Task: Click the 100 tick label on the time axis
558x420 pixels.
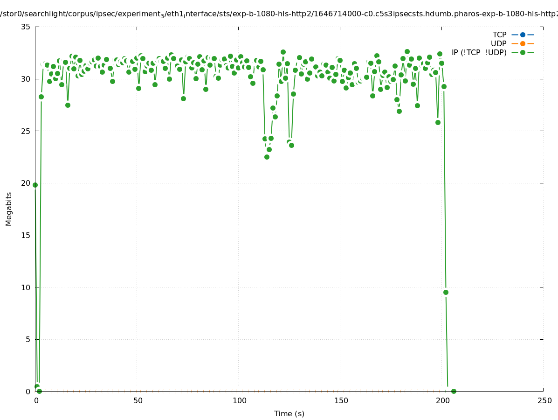Action: pyautogui.click(x=239, y=400)
